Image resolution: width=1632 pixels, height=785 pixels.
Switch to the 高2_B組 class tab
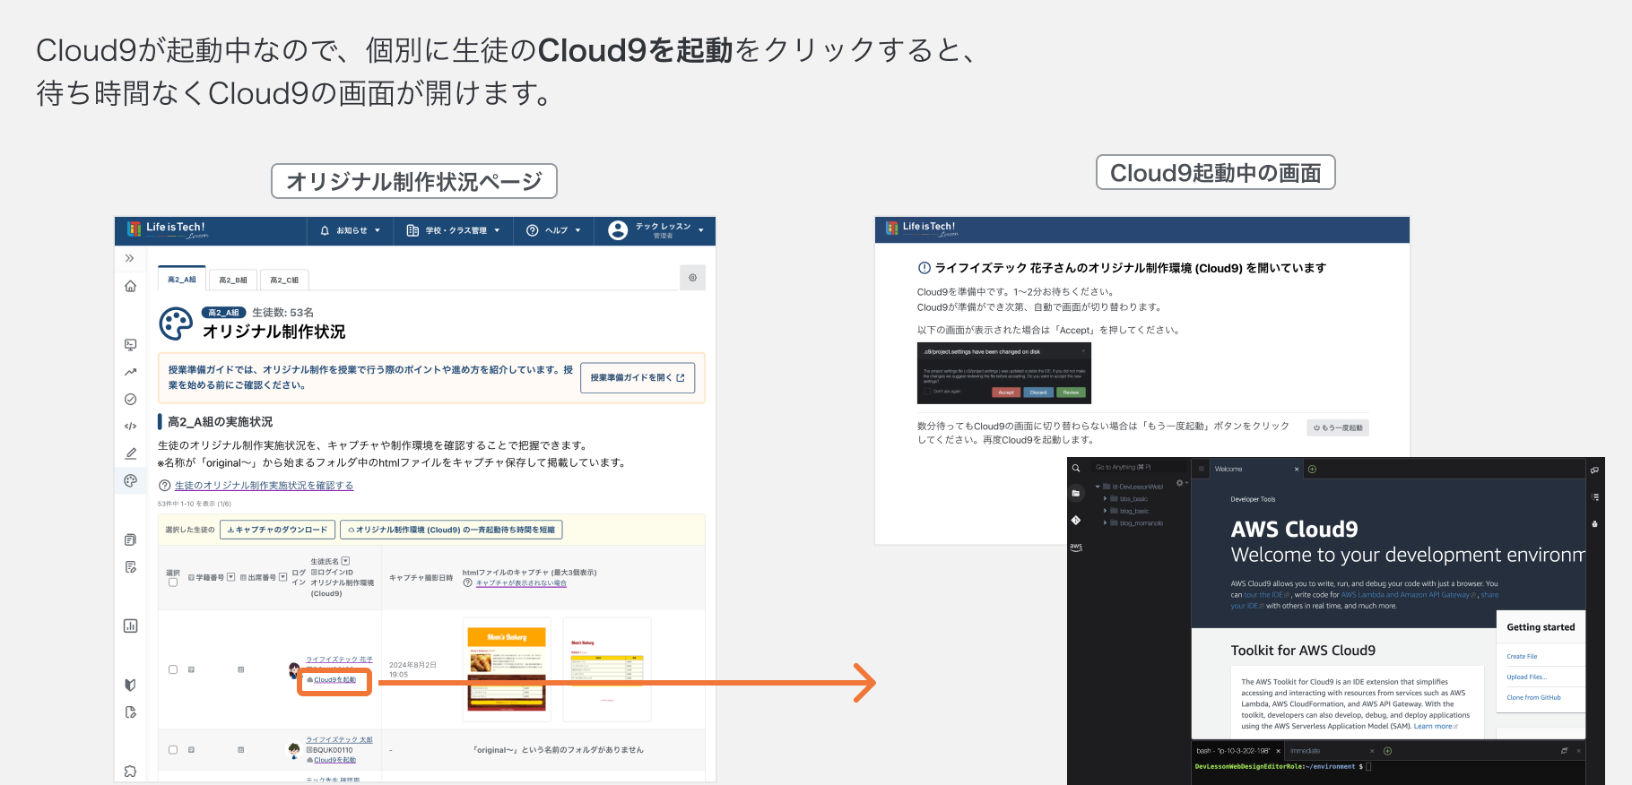tap(233, 280)
